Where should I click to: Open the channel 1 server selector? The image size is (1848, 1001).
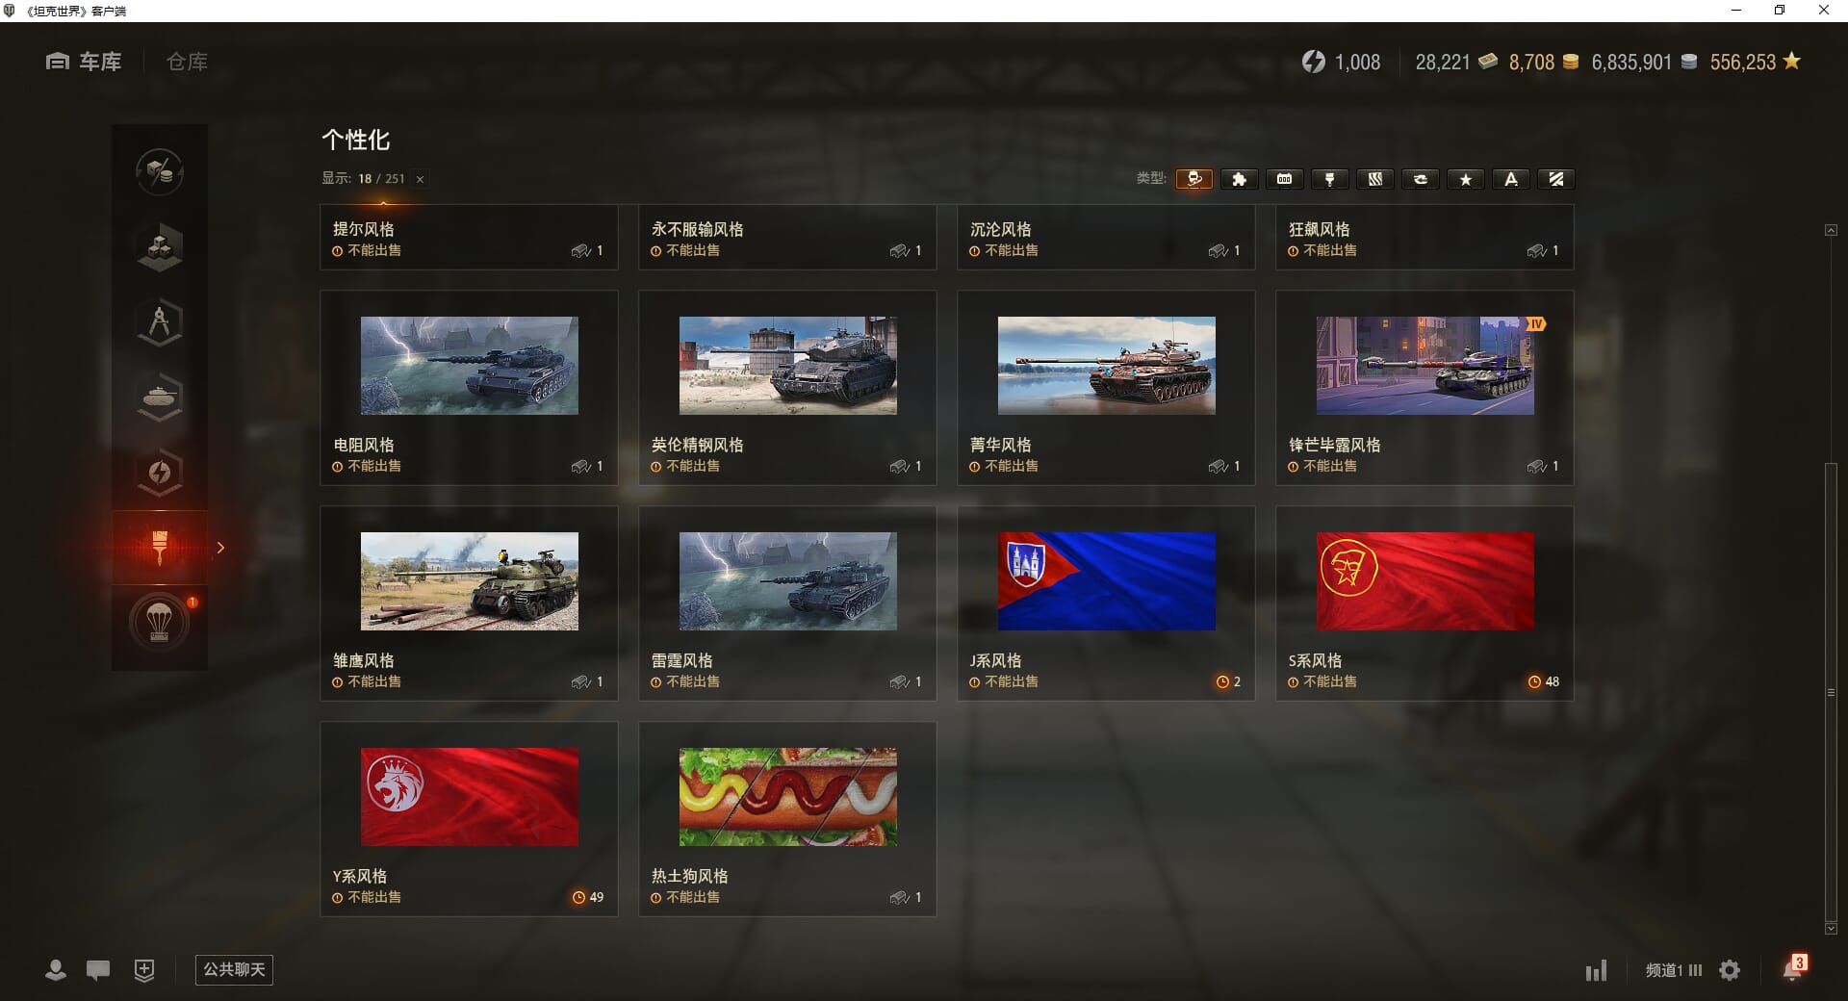coord(1674,970)
